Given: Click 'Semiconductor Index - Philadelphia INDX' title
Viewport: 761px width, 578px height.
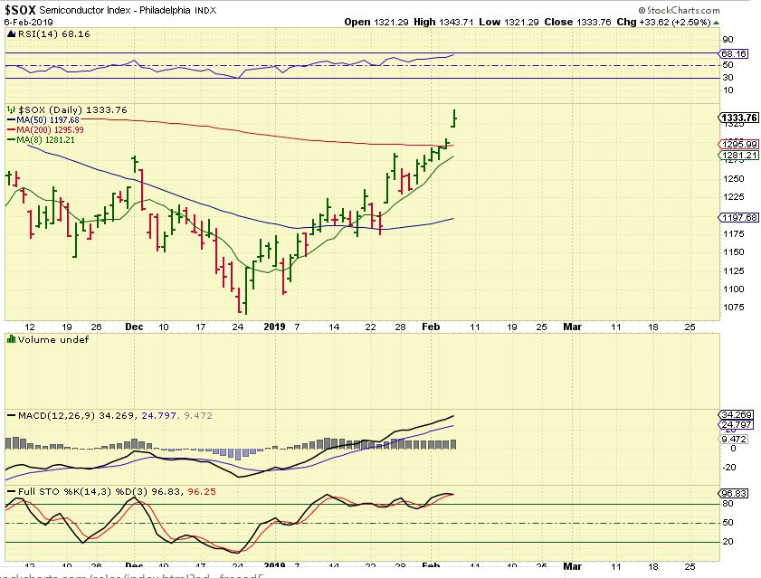Looking at the screenshot, I should coord(128,10).
